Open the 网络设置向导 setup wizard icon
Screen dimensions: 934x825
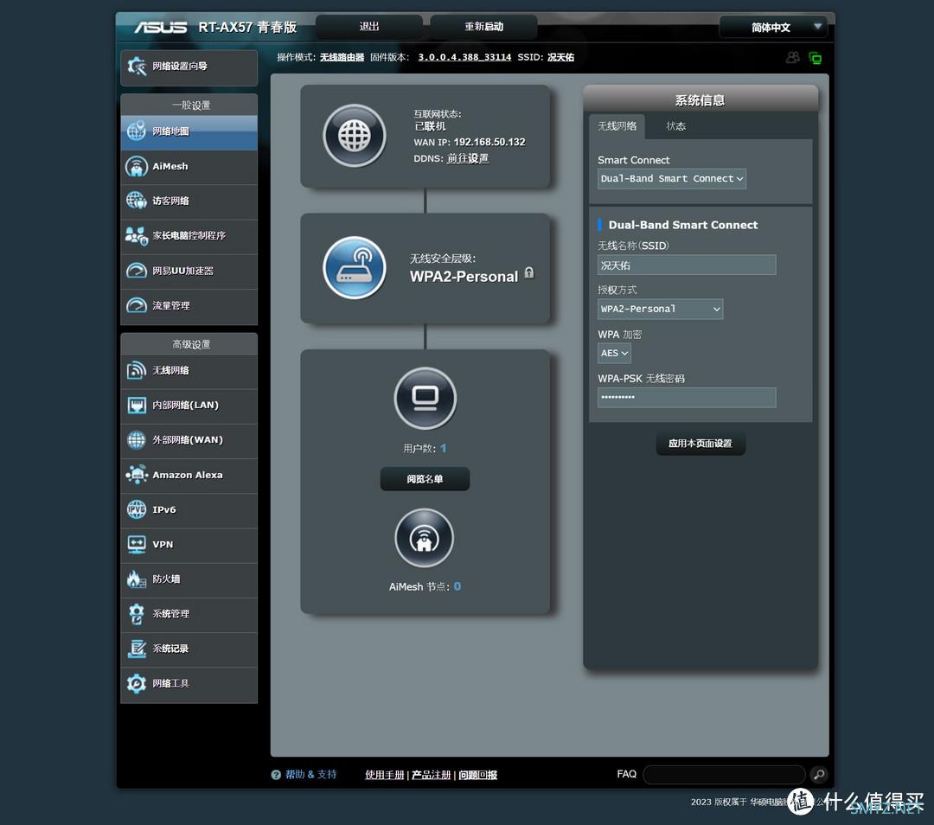pyautogui.click(x=137, y=67)
